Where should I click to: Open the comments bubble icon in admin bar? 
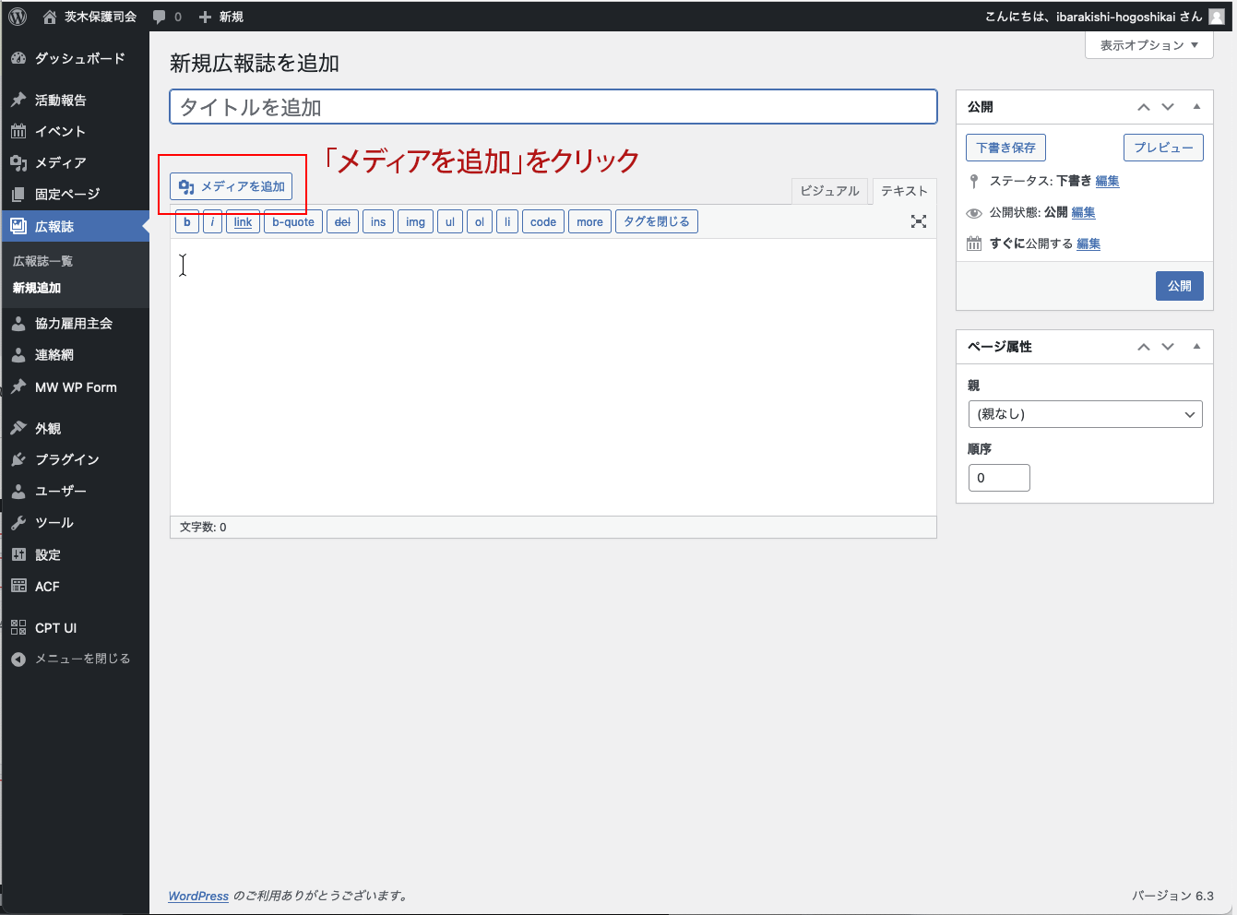click(160, 17)
